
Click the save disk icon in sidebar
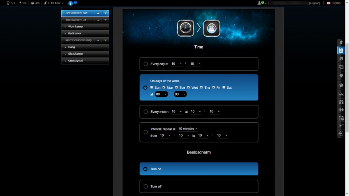pos(341,51)
